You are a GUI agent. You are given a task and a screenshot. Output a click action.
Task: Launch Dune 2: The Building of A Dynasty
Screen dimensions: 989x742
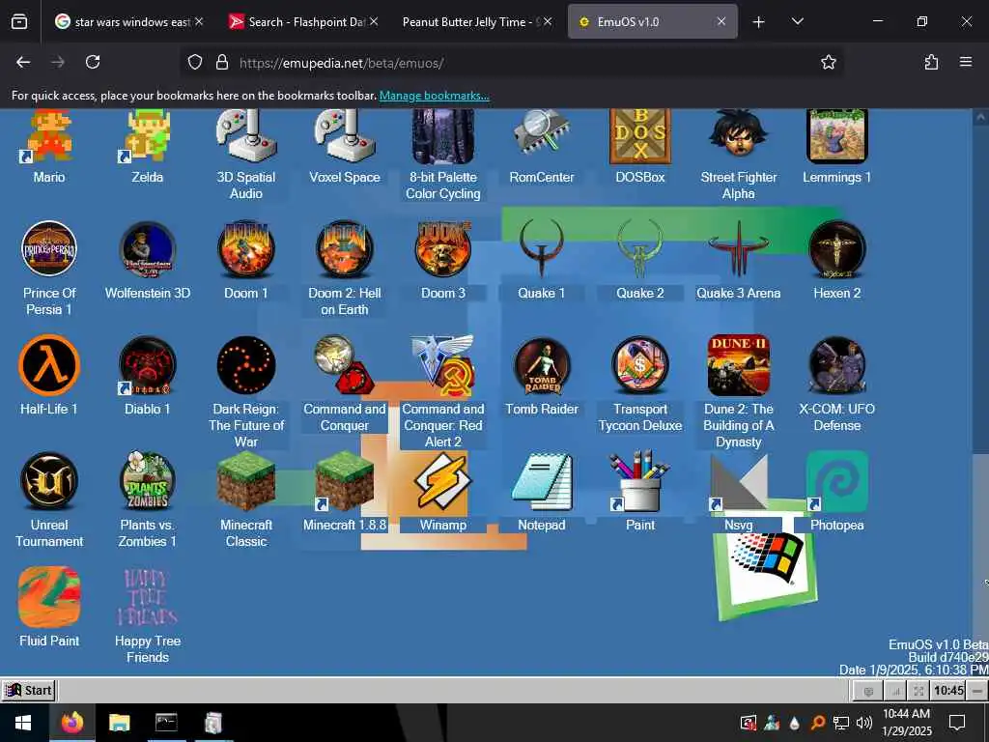739,365
